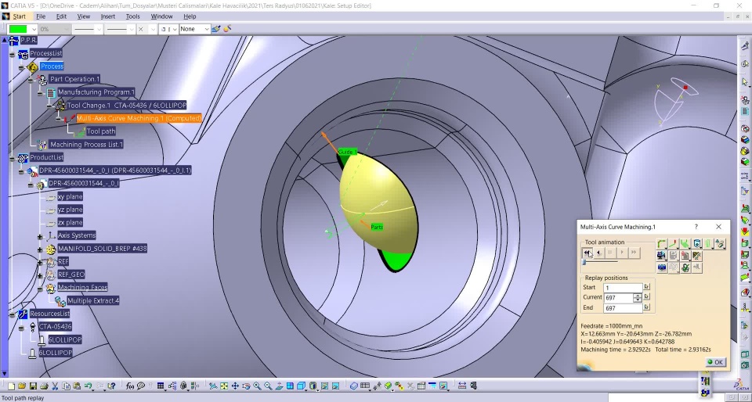Screen dimensions: 752x402
Task: Click the Zoom In magnifier icon
Action: point(257,386)
